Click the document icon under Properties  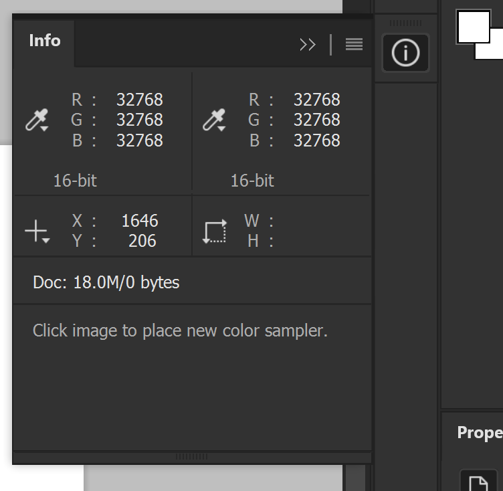[x=478, y=482]
